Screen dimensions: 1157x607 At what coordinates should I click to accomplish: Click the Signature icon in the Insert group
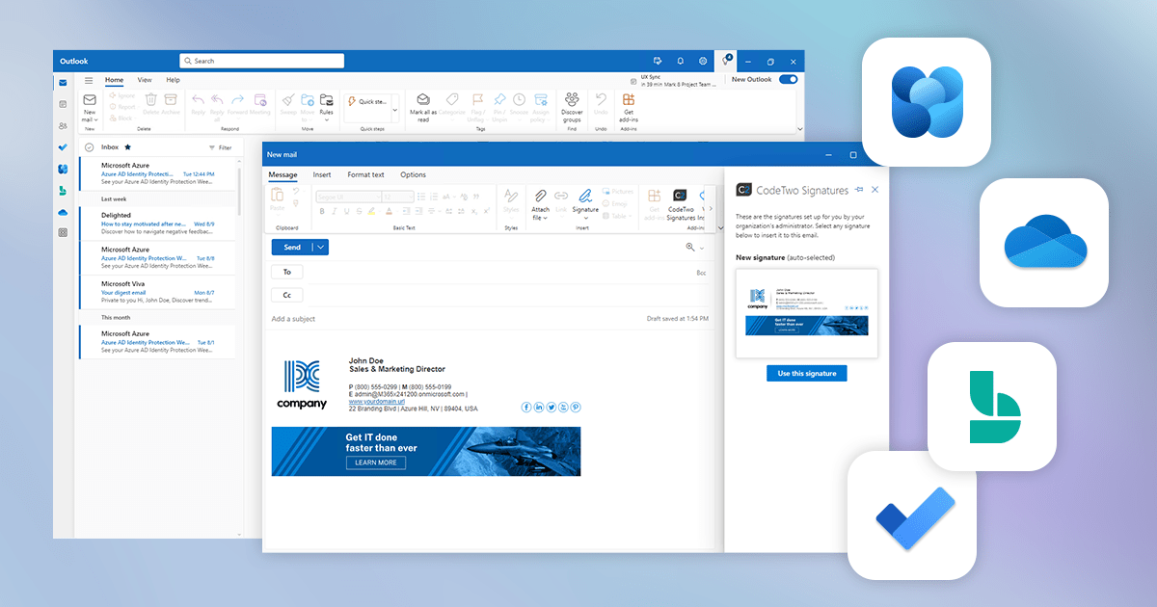tap(585, 196)
